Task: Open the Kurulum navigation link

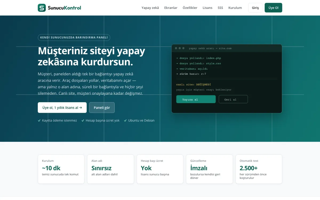Action: coord(235,8)
